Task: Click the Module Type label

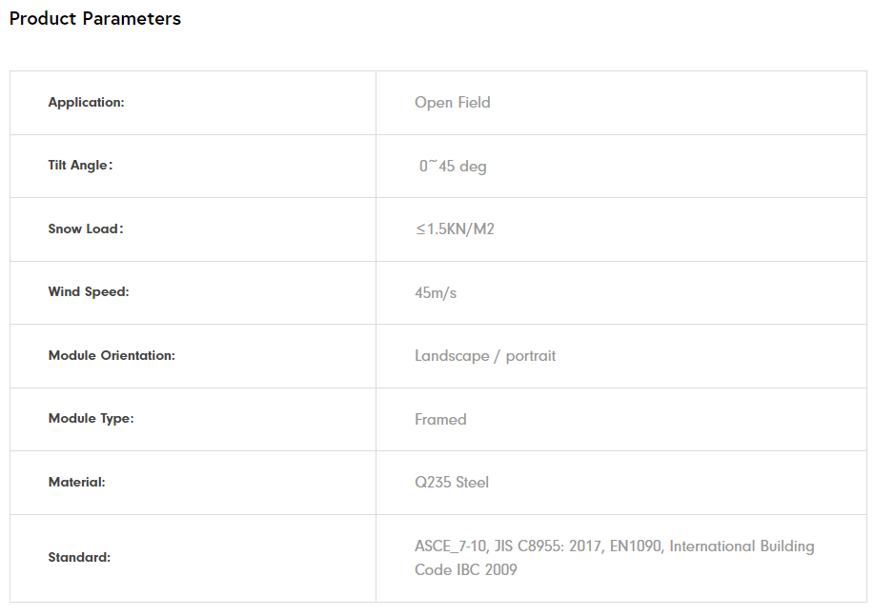Action: click(x=91, y=419)
